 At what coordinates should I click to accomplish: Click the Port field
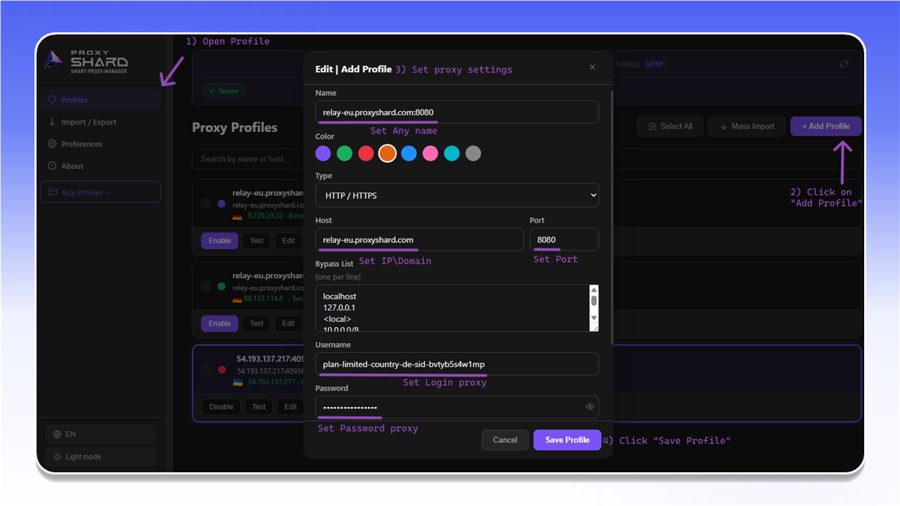pos(565,240)
